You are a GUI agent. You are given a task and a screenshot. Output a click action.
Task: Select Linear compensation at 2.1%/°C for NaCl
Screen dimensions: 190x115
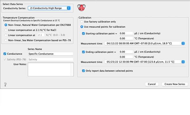pos(6,30)
